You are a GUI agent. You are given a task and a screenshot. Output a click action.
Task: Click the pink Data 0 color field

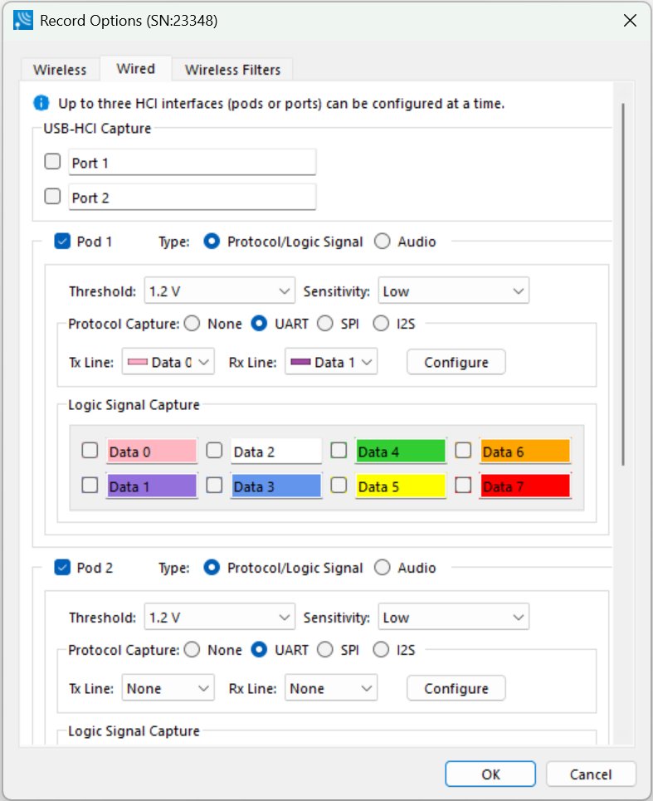[x=152, y=451]
